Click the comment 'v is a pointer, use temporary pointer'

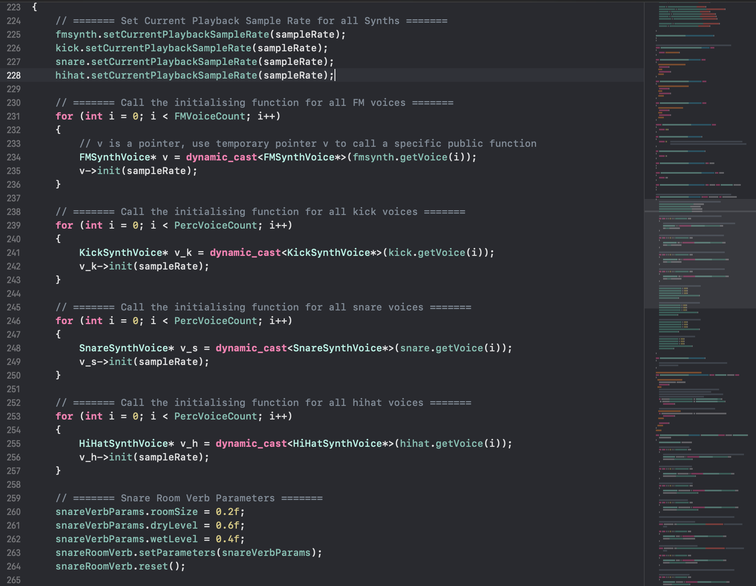[x=308, y=144]
